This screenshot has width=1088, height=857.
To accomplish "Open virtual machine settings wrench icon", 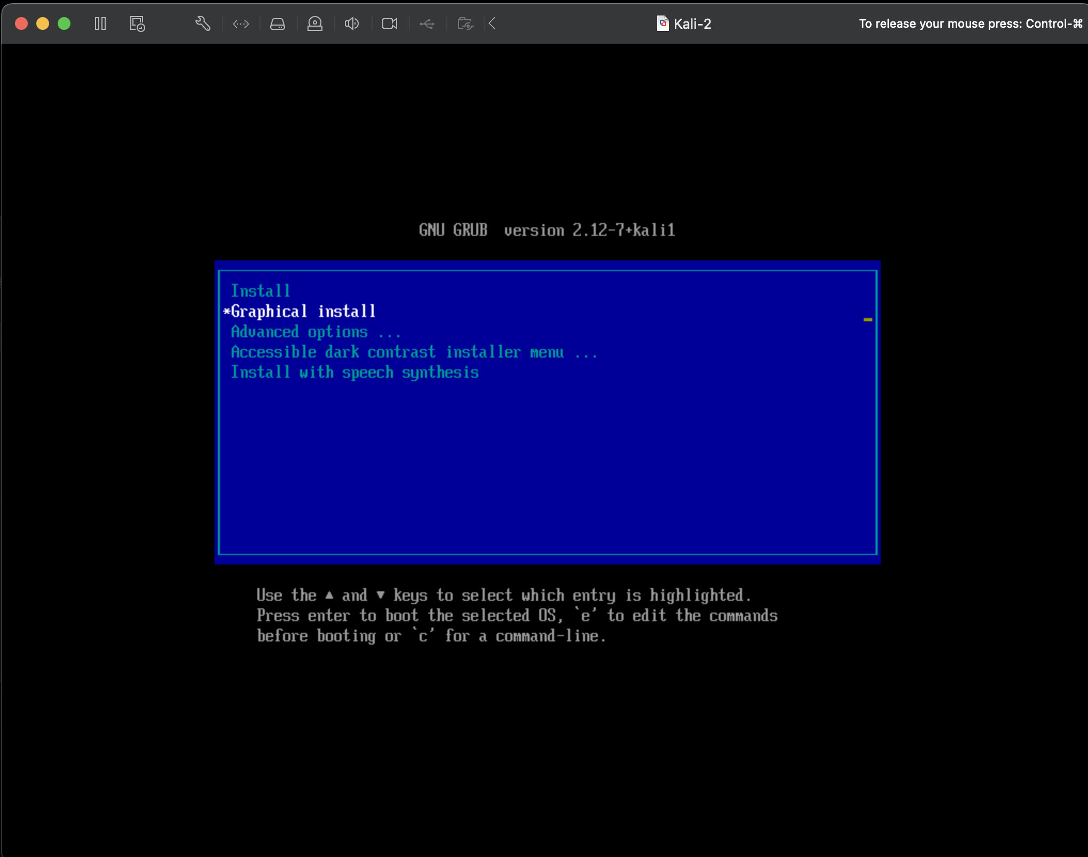I will pos(202,23).
